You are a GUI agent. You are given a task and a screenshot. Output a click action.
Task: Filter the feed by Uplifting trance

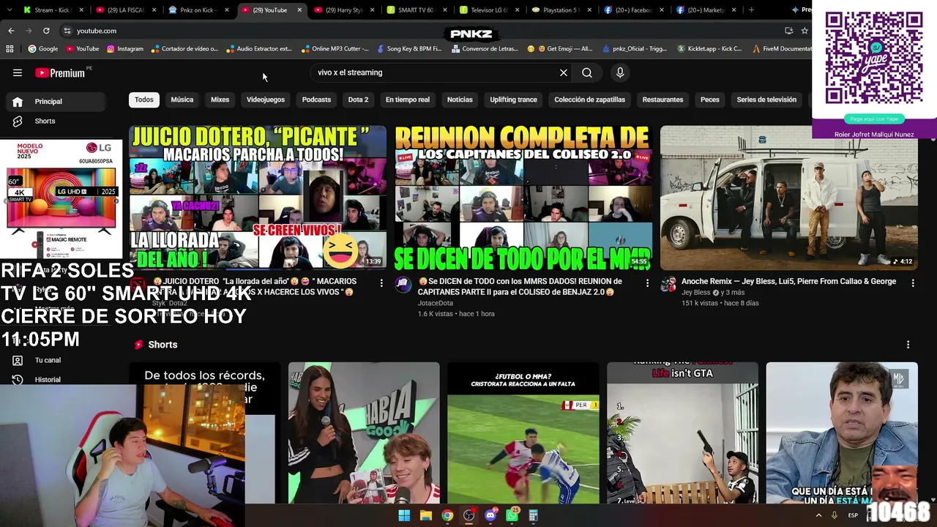[514, 100]
